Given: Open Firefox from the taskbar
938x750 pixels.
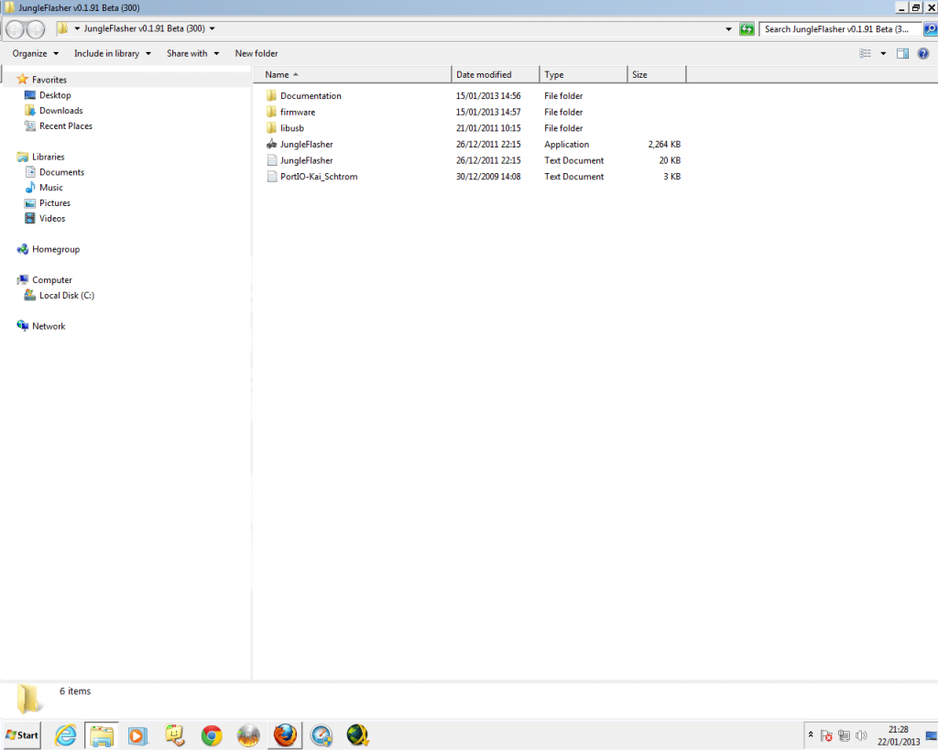Looking at the screenshot, I should coord(285,735).
